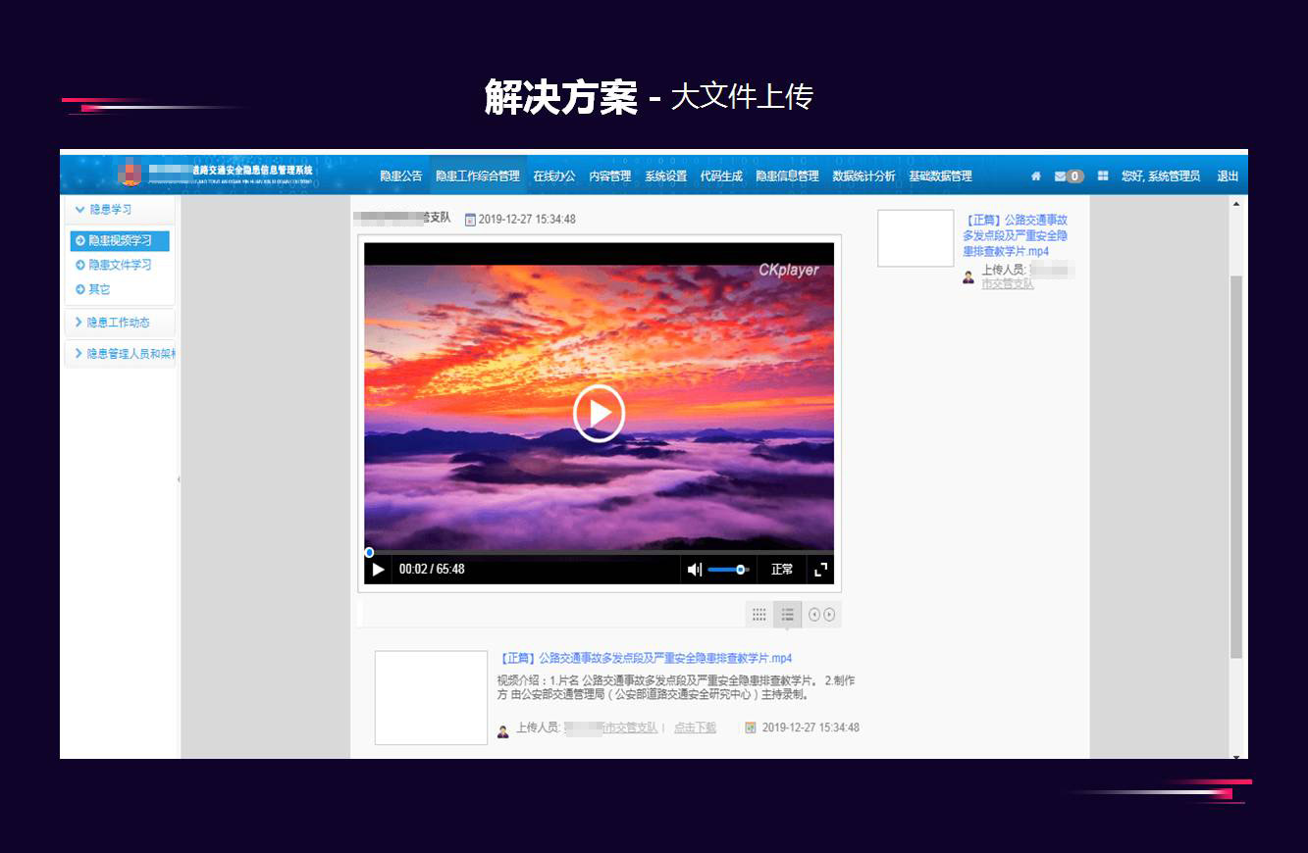Click the person icon beside 上传人员
1308x853 pixels.
click(503, 728)
